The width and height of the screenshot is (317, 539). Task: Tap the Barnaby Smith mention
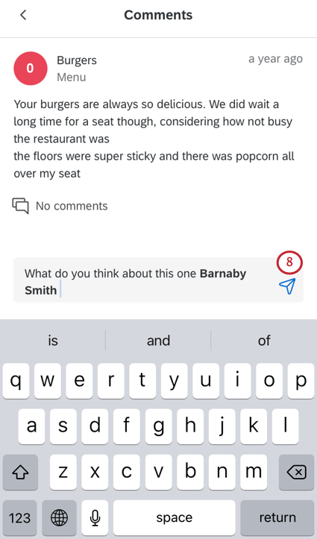136,282
